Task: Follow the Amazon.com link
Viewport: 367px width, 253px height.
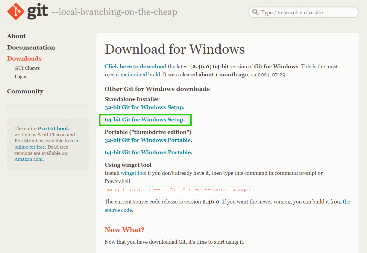Action: (29, 159)
